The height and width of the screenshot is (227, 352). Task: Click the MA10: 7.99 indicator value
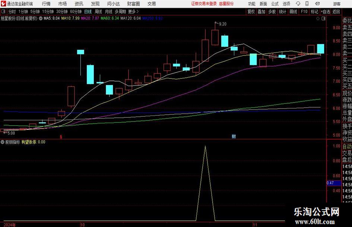(70, 18)
